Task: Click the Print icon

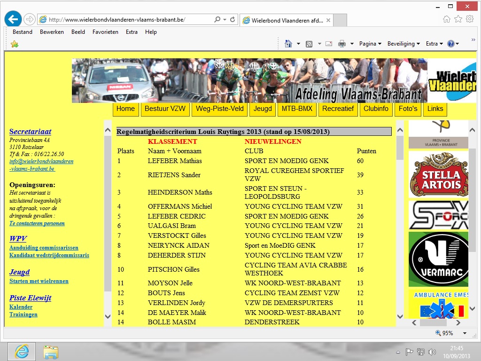Action: (342, 44)
